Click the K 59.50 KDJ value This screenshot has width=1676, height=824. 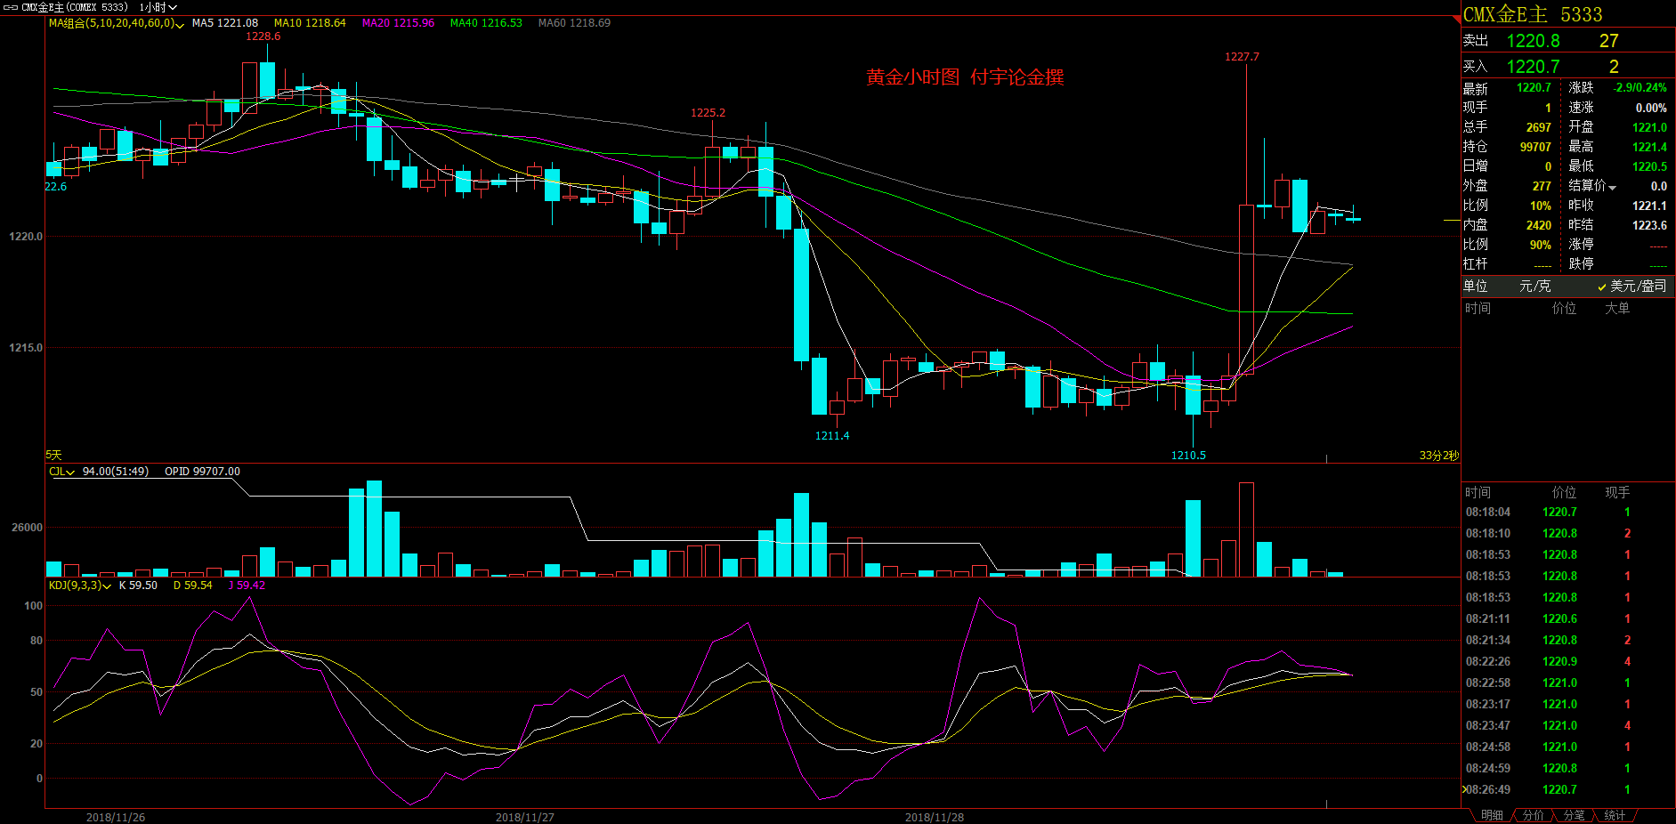pyautogui.click(x=138, y=586)
